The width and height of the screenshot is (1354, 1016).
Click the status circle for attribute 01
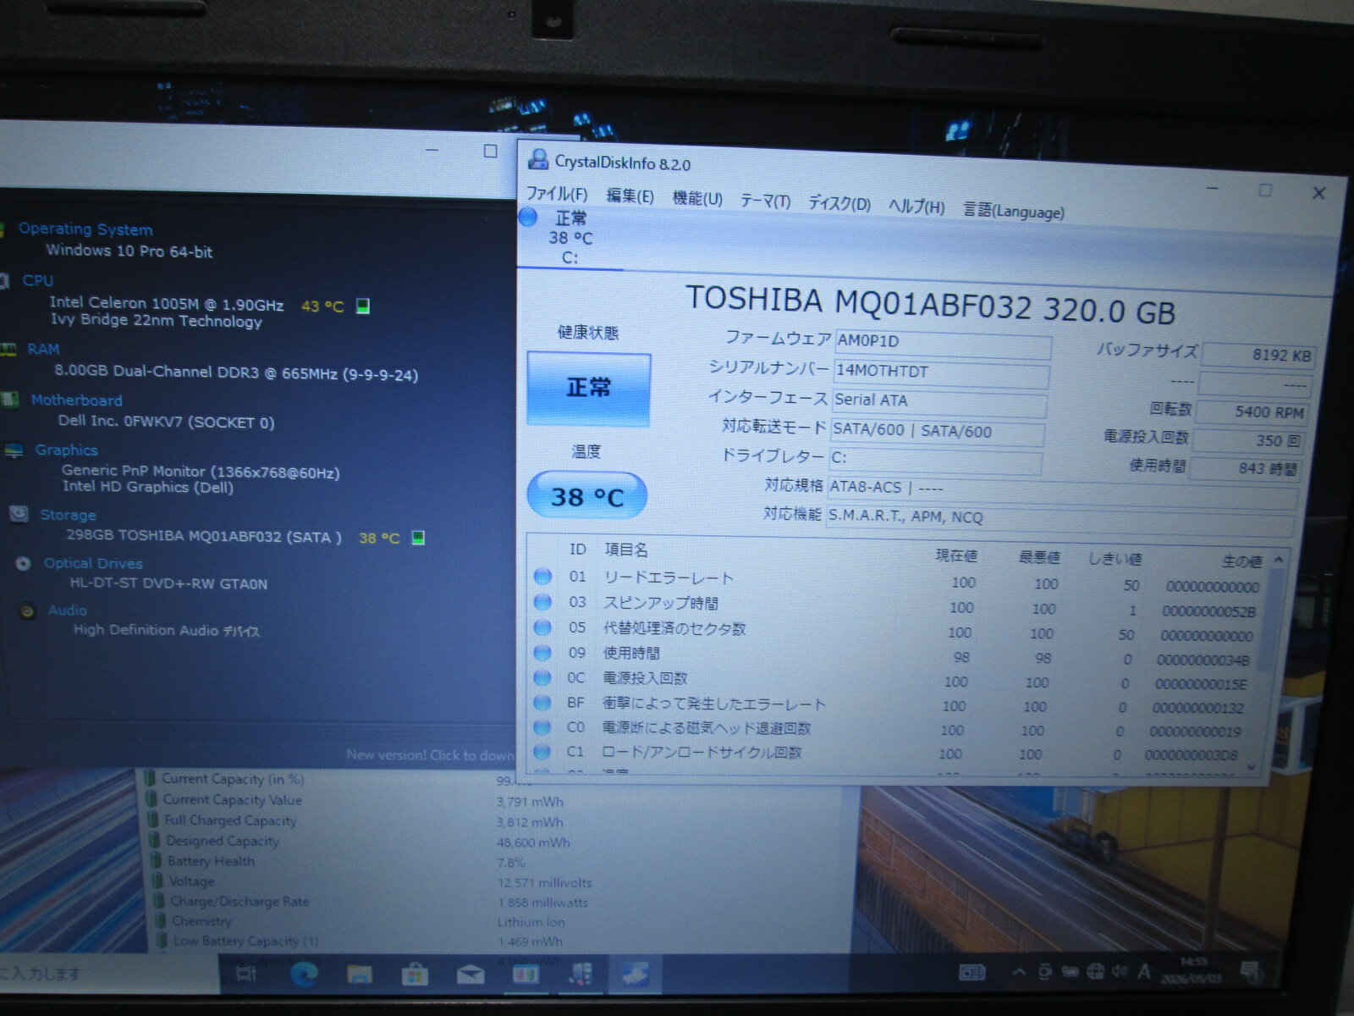click(x=542, y=577)
